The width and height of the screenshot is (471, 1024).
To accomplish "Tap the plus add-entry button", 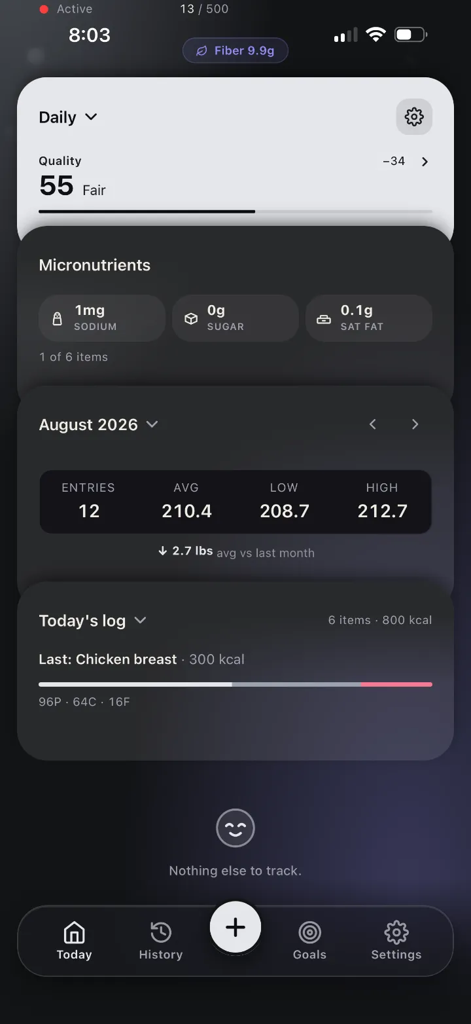I will pyautogui.click(x=235, y=927).
